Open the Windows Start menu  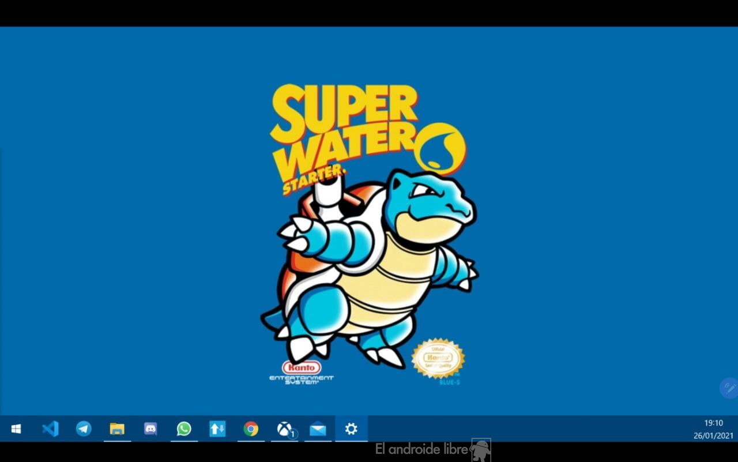point(16,429)
